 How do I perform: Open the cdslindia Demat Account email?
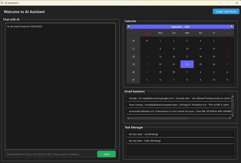pyautogui.click(x=179, y=111)
